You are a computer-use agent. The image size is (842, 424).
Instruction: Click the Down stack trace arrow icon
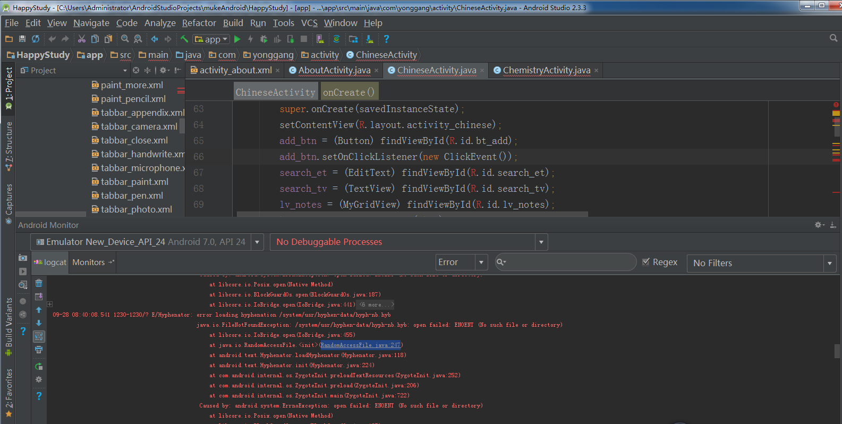tap(39, 323)
